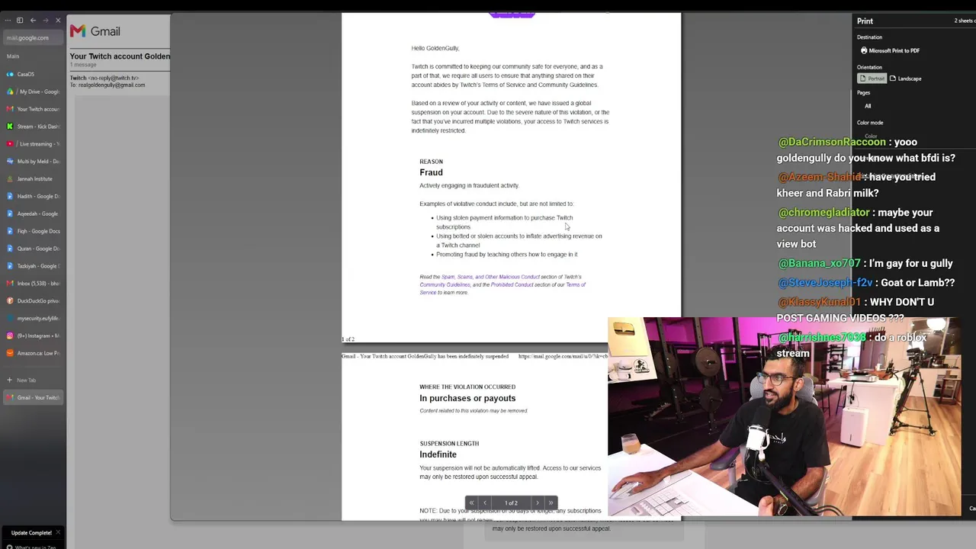The height and width of the screenshot is (549, 976).
Task: Open the Tazkiyah Google Docs tab
Action: pos(33,266)
